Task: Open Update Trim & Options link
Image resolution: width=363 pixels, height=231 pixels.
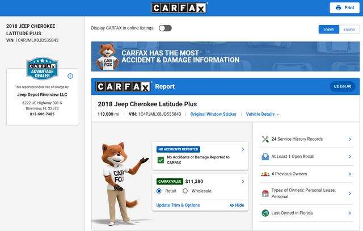Action: pyautogui.click(x=178, y=205)
